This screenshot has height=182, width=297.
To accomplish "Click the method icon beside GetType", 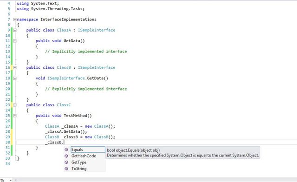I will tap(66, 162).
